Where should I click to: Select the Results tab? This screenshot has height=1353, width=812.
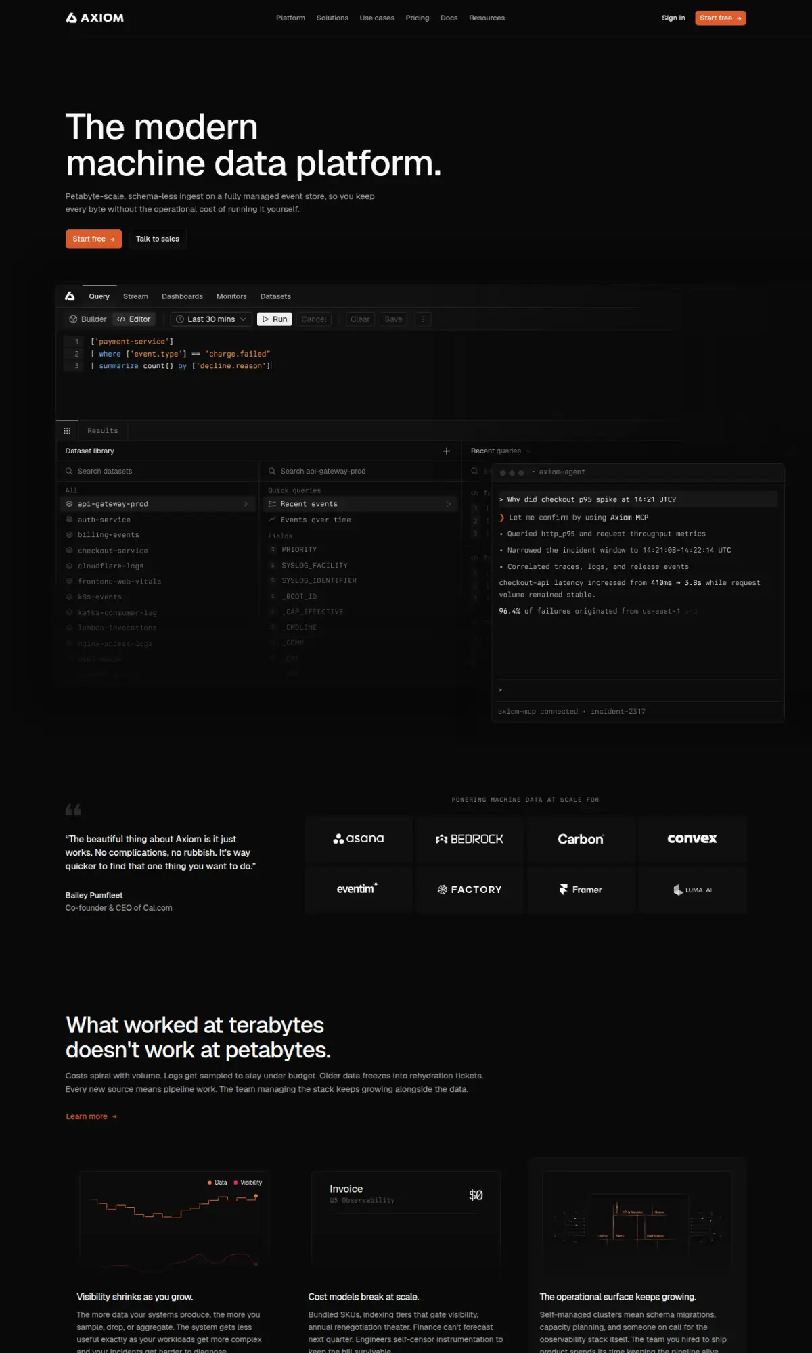(103, 430)
